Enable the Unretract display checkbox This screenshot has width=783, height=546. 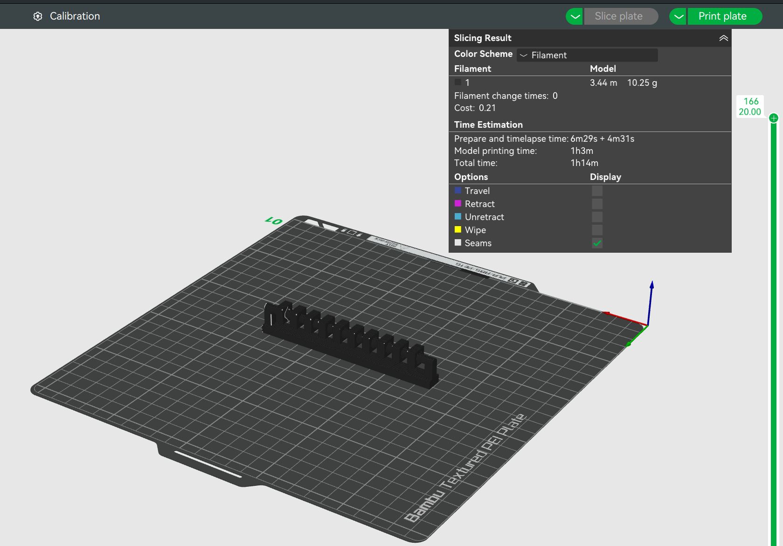click(x=597, y=217)
